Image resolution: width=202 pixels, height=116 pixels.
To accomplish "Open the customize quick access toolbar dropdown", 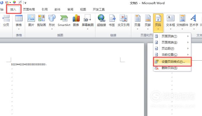I will coord(25,3).
